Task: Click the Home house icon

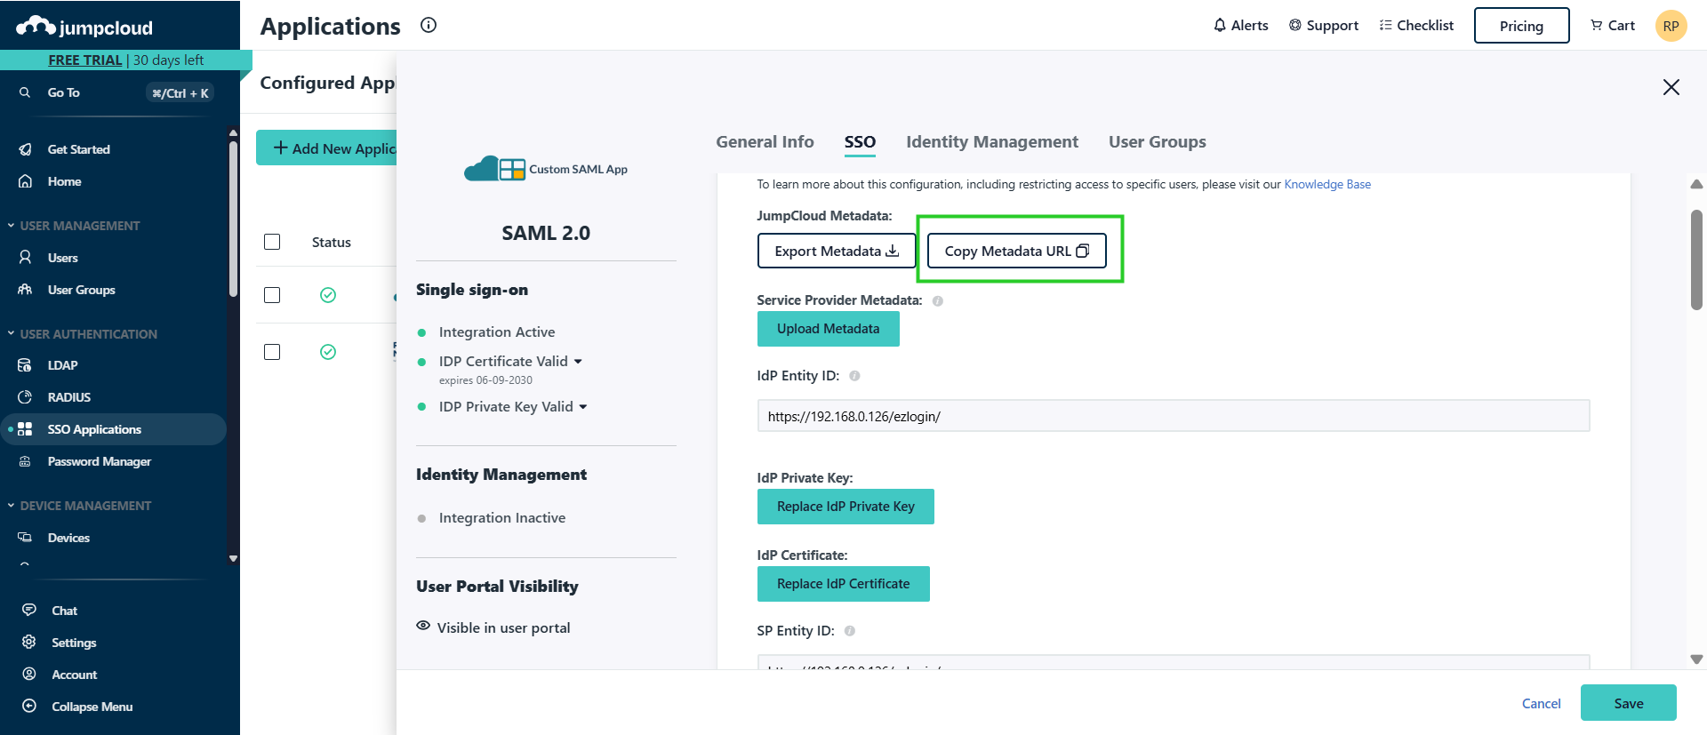Action: click(x=26, y=181)
